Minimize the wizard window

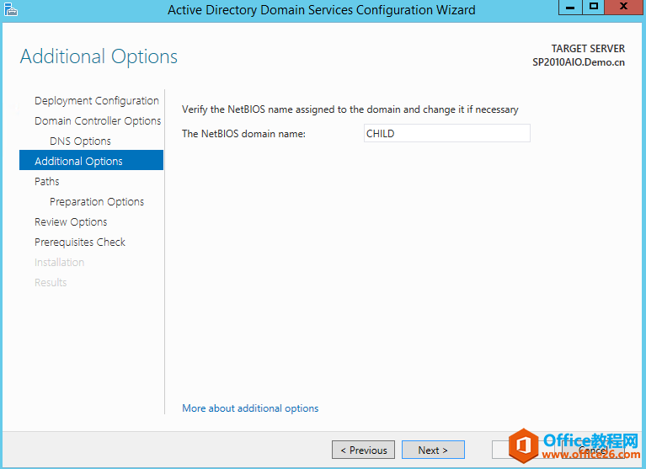coord(570,8)
